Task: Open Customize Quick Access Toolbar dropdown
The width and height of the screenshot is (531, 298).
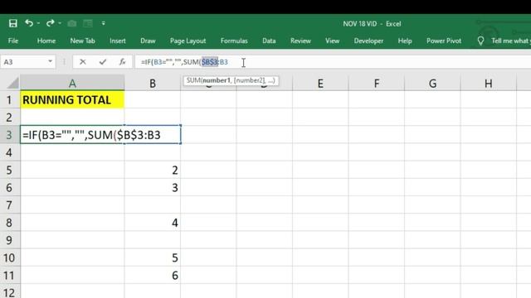Action: pos(103,23)
